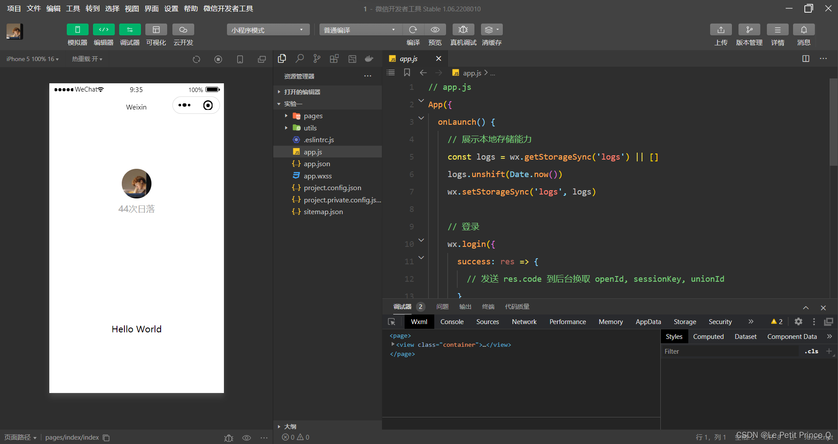Select the Storage devtools tab

(685, 322)
